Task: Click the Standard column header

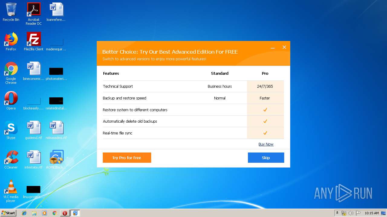Action: [220, 74]
